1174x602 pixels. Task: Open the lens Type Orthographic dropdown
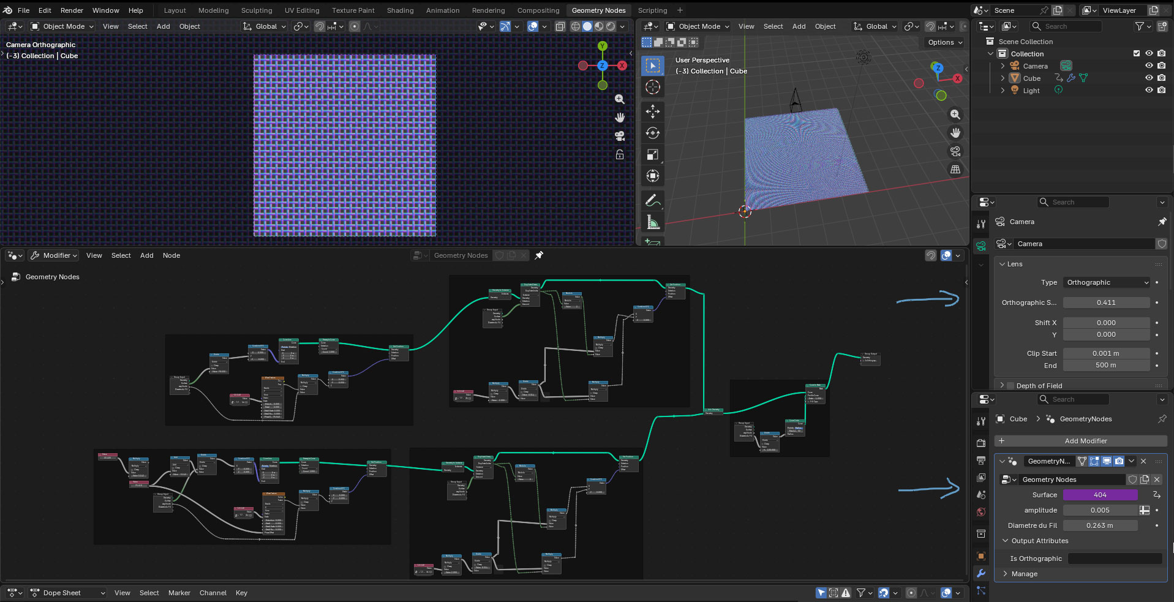[1107, 282]
